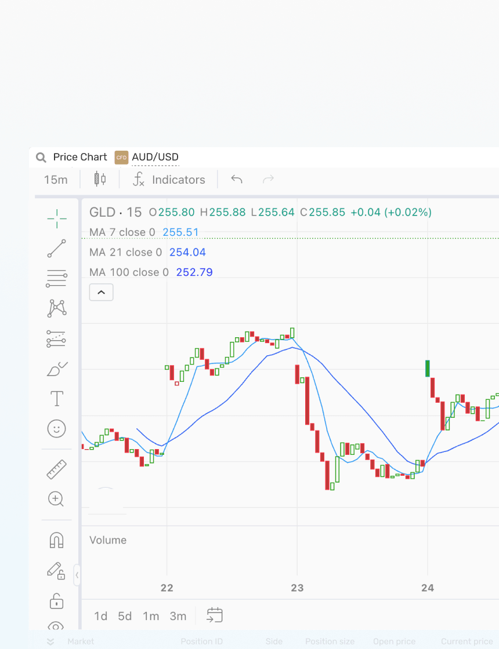The height and width of the screenshot is (649, 499).
Task: Set range to 3m
Action: click(x=178, y=616)
